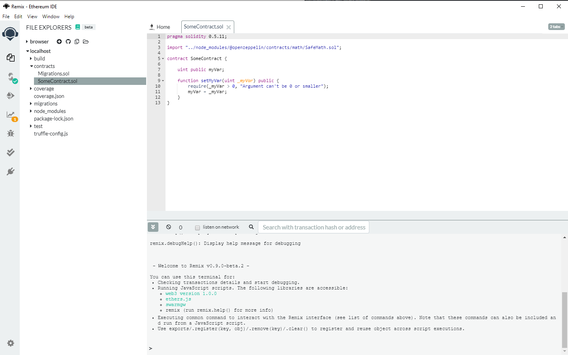Expand the browser tree node

coord(27,41)
